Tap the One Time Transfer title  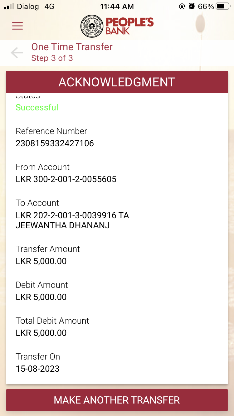click(72, 47)
